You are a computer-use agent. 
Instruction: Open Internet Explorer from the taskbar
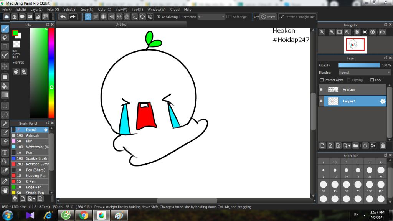point(48,215)
